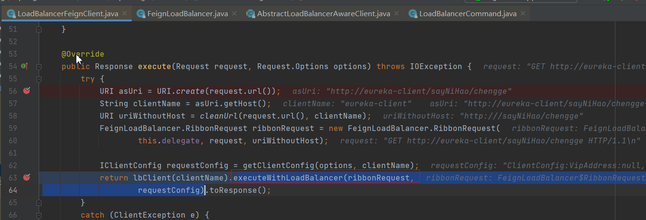Switch to the LoadBalancerFeignClient.java tab

(67, 13)
